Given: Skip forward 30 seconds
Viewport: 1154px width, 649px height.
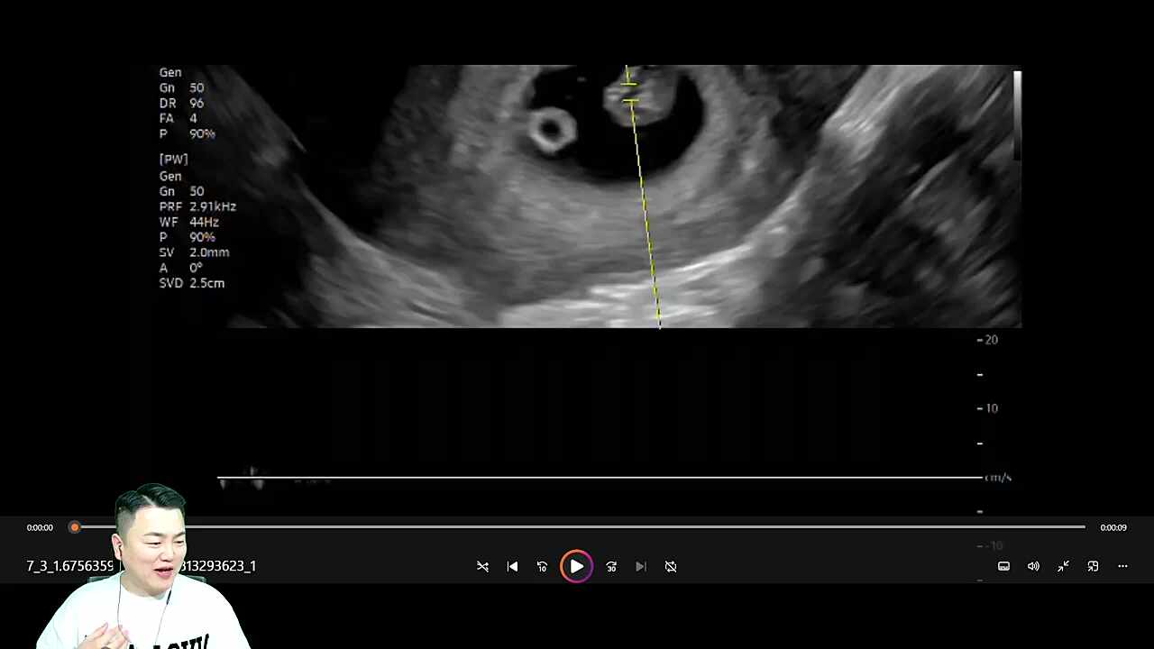Looking at the screenshot, I should (x=611, y=566).
